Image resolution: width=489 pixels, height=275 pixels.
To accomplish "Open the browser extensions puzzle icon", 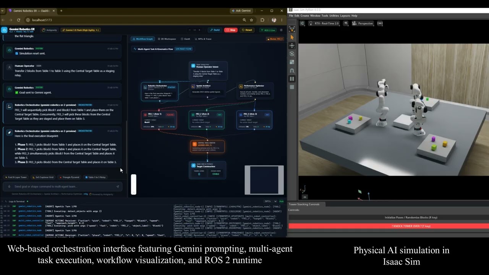I will 262,20.
